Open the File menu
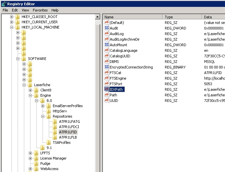 click(5, 10)
